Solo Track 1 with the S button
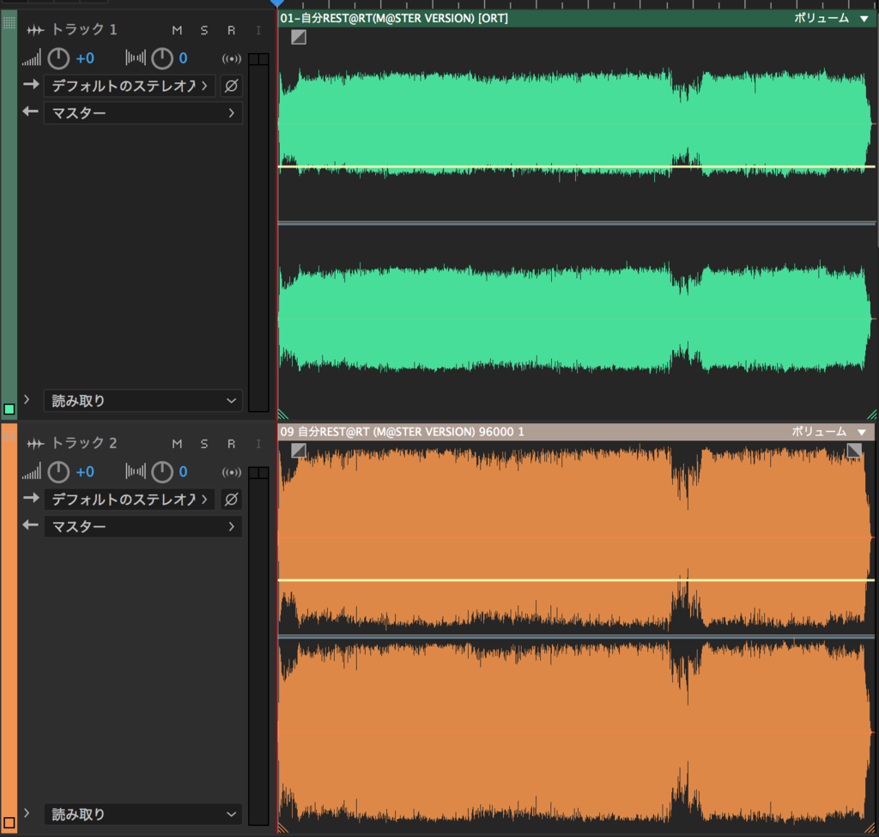The image size is (879, 837). pos(204,30)
